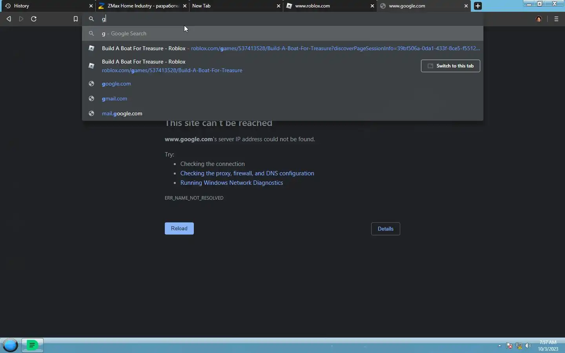Click the roblox.com/games/537413528 URL in suggestion
The height and width of the screenshot is (353, 565).
pyautogui.click(x=172, y=70)
